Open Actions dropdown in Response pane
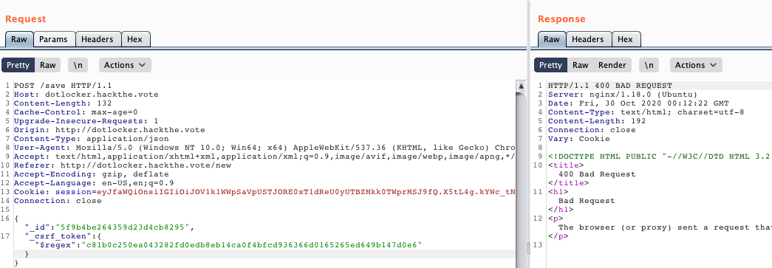This screenshot has width=772, height=268. tap(696, 65)
